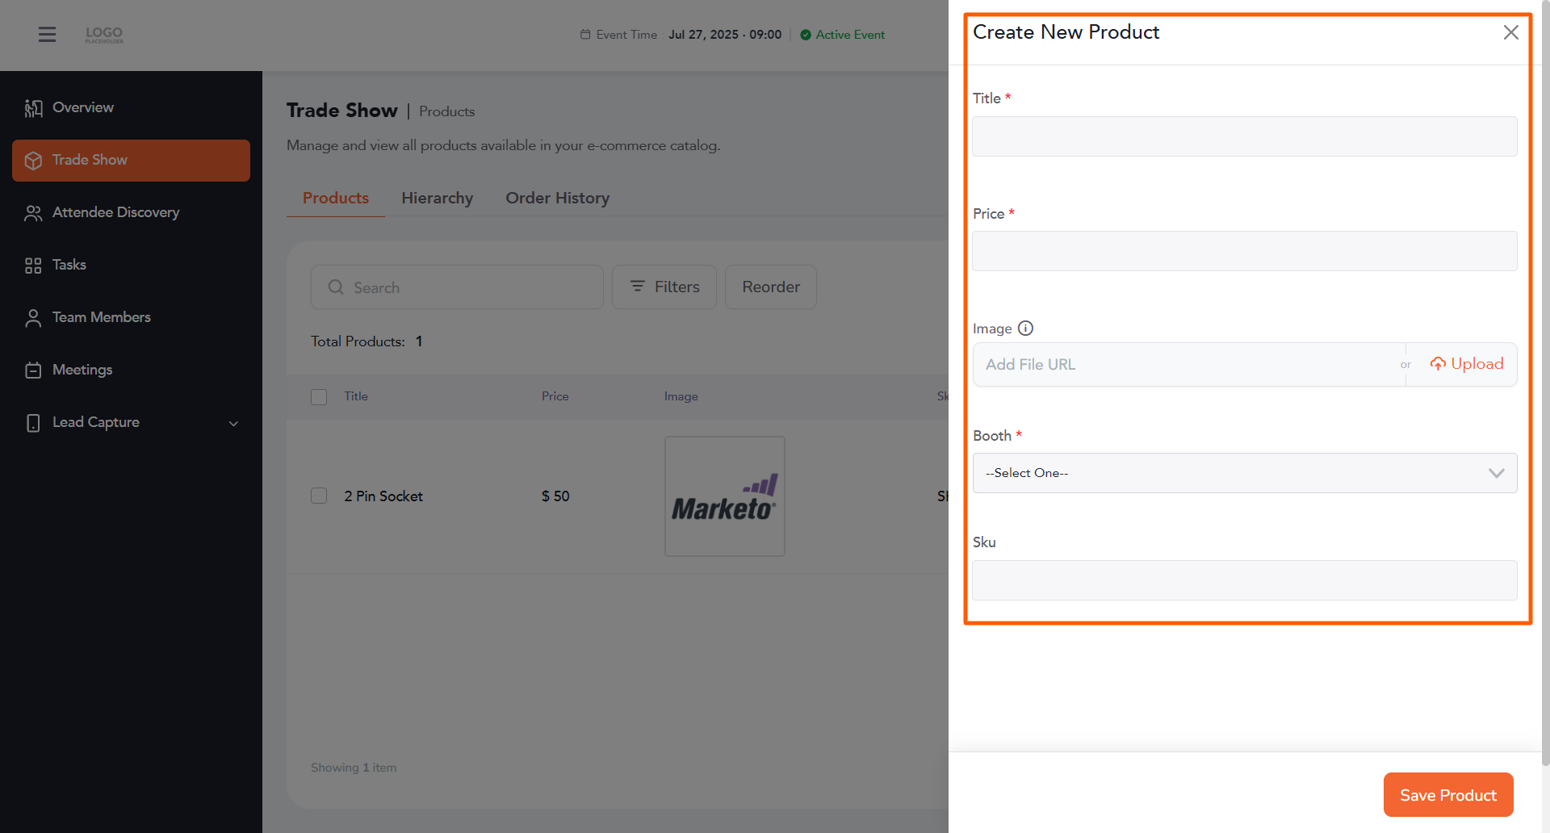Viewport: 1550px width, 833px height.
Task: Click the Image column header
Action: pos(681,396)
